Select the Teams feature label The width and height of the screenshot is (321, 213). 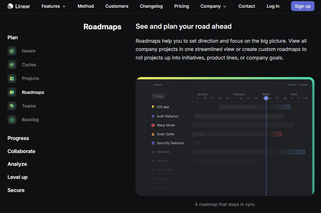[29, 106]
